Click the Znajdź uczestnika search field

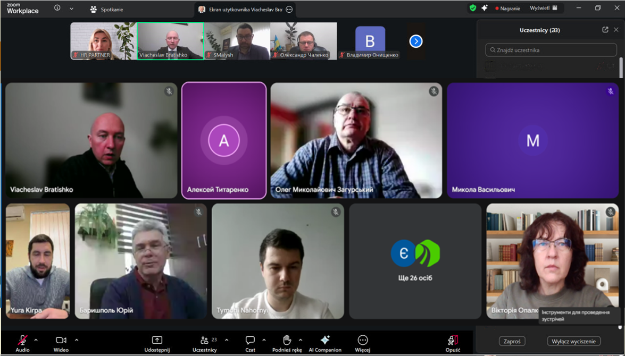551,50
